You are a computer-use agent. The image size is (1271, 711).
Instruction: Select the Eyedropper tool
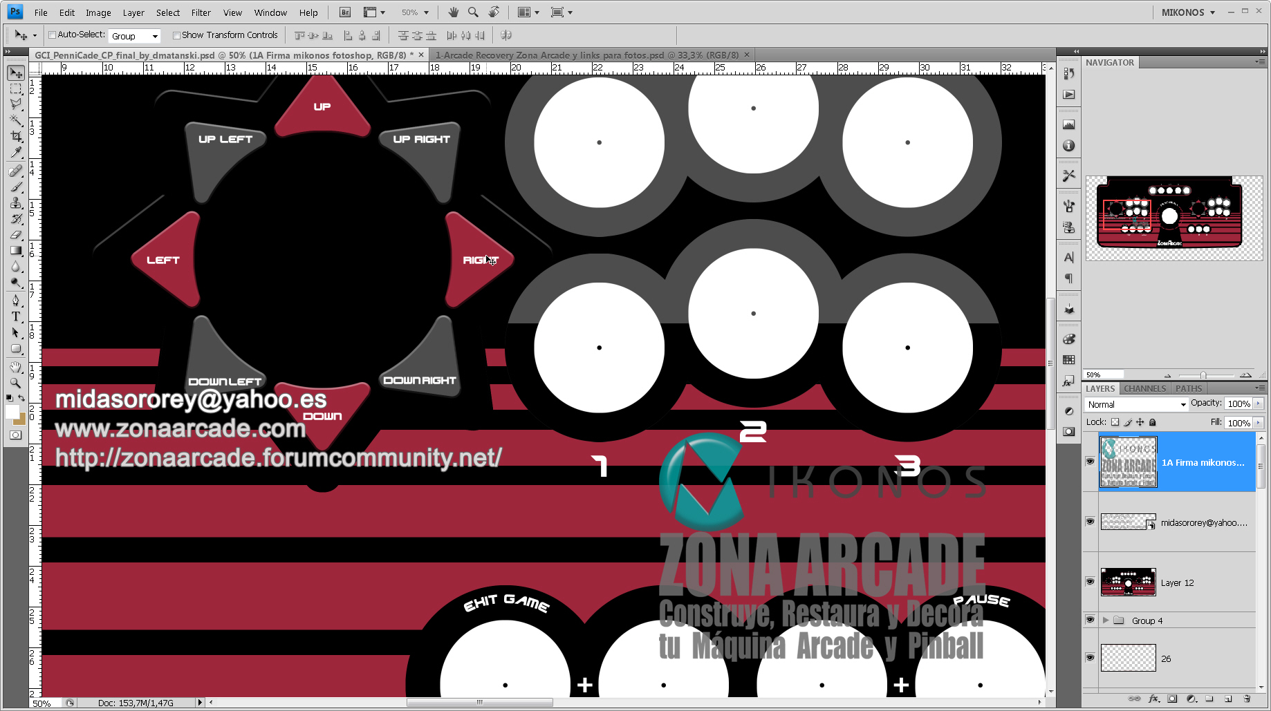16,153
